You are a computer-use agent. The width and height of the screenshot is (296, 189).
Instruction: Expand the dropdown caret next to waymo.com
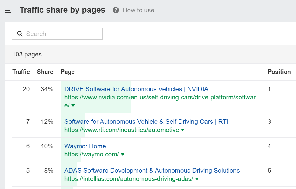[x=122, y=155]
